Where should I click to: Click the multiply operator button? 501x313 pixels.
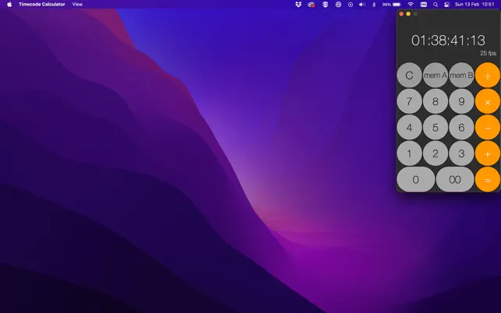487,101
